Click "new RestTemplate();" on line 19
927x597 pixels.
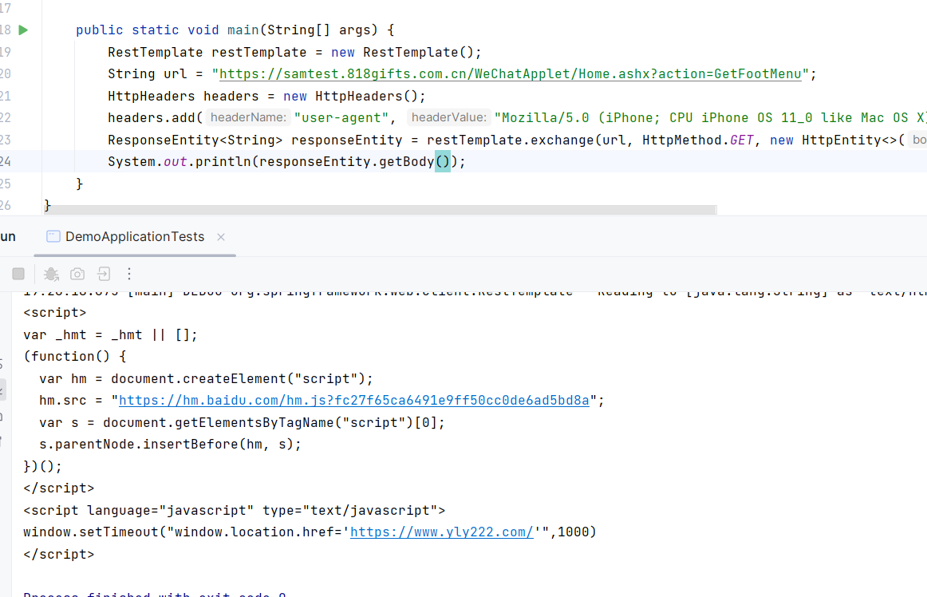coord(406,52)
